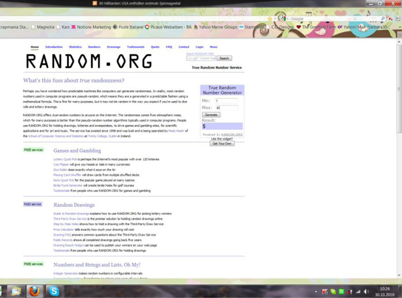402x298 pixels.
Task: Click the Generate button
Action: pyautogui.click(x=211, y=115)
